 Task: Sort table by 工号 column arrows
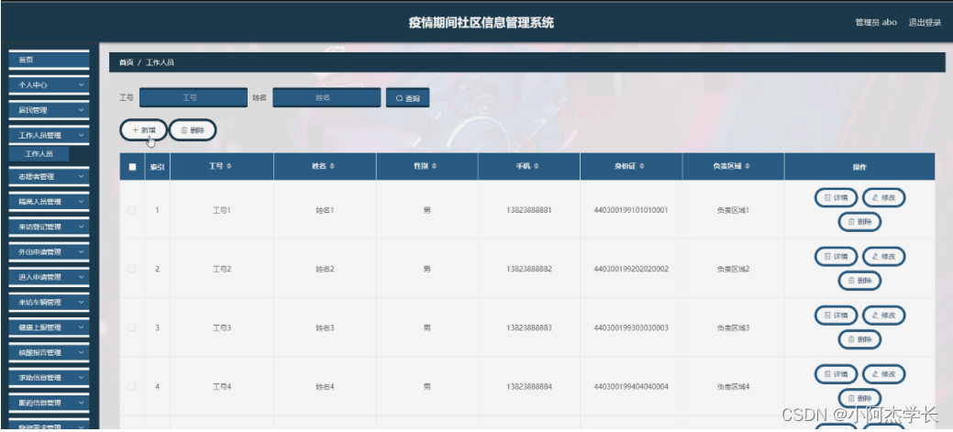click(x=229, y=167)
